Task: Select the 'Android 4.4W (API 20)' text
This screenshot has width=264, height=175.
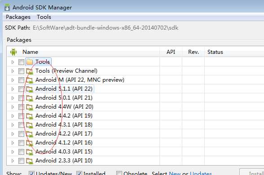Action: click(x=64, y=107)
